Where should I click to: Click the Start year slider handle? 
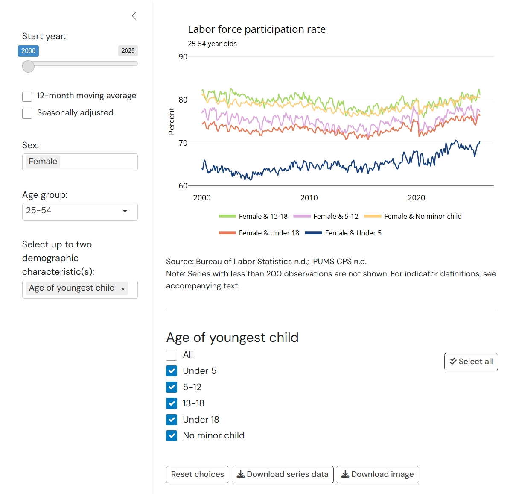pos(28,66)
